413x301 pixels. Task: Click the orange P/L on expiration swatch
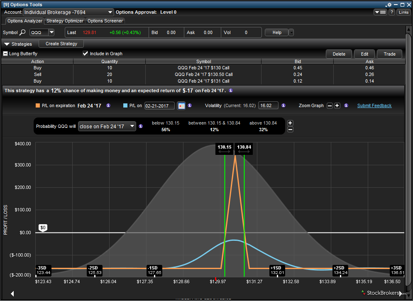38,105
